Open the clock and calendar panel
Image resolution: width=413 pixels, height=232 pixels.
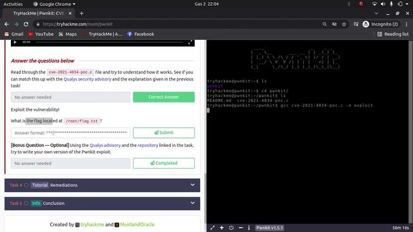point(206,4)
